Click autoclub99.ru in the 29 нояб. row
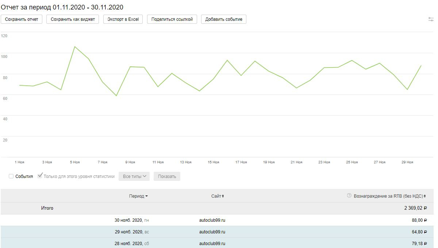This screenshot has height=248, width=438. click(x=212, y=232)
